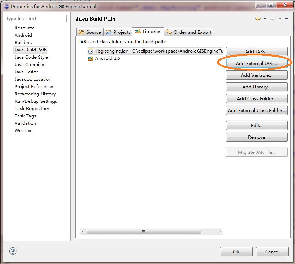Click the Add JARs... button

click(x=257, y=51)
